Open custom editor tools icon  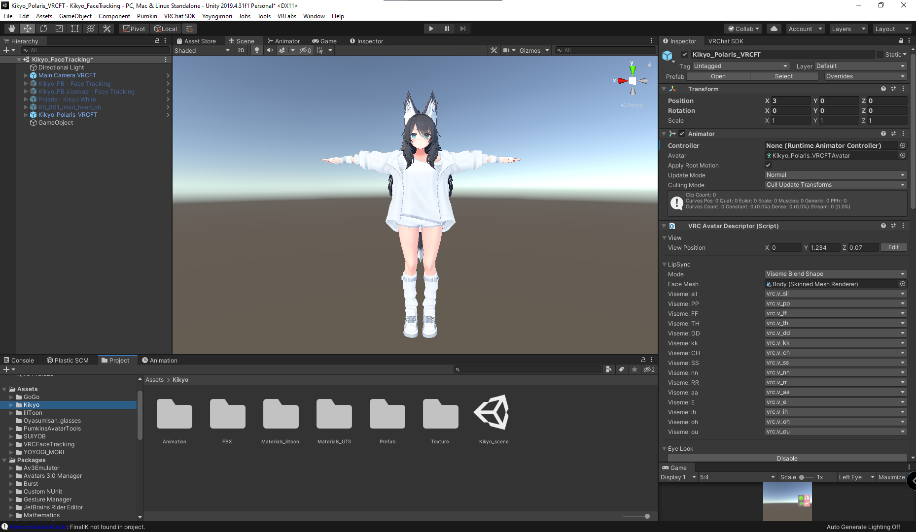(x=106, y=29)
